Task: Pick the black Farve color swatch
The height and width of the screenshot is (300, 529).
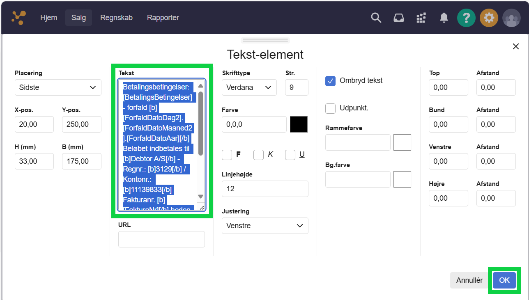Action: click(x=299, y=124)
